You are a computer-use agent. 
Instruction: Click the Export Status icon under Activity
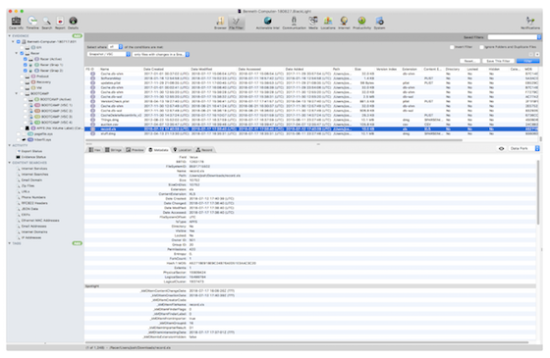point(19,151)
